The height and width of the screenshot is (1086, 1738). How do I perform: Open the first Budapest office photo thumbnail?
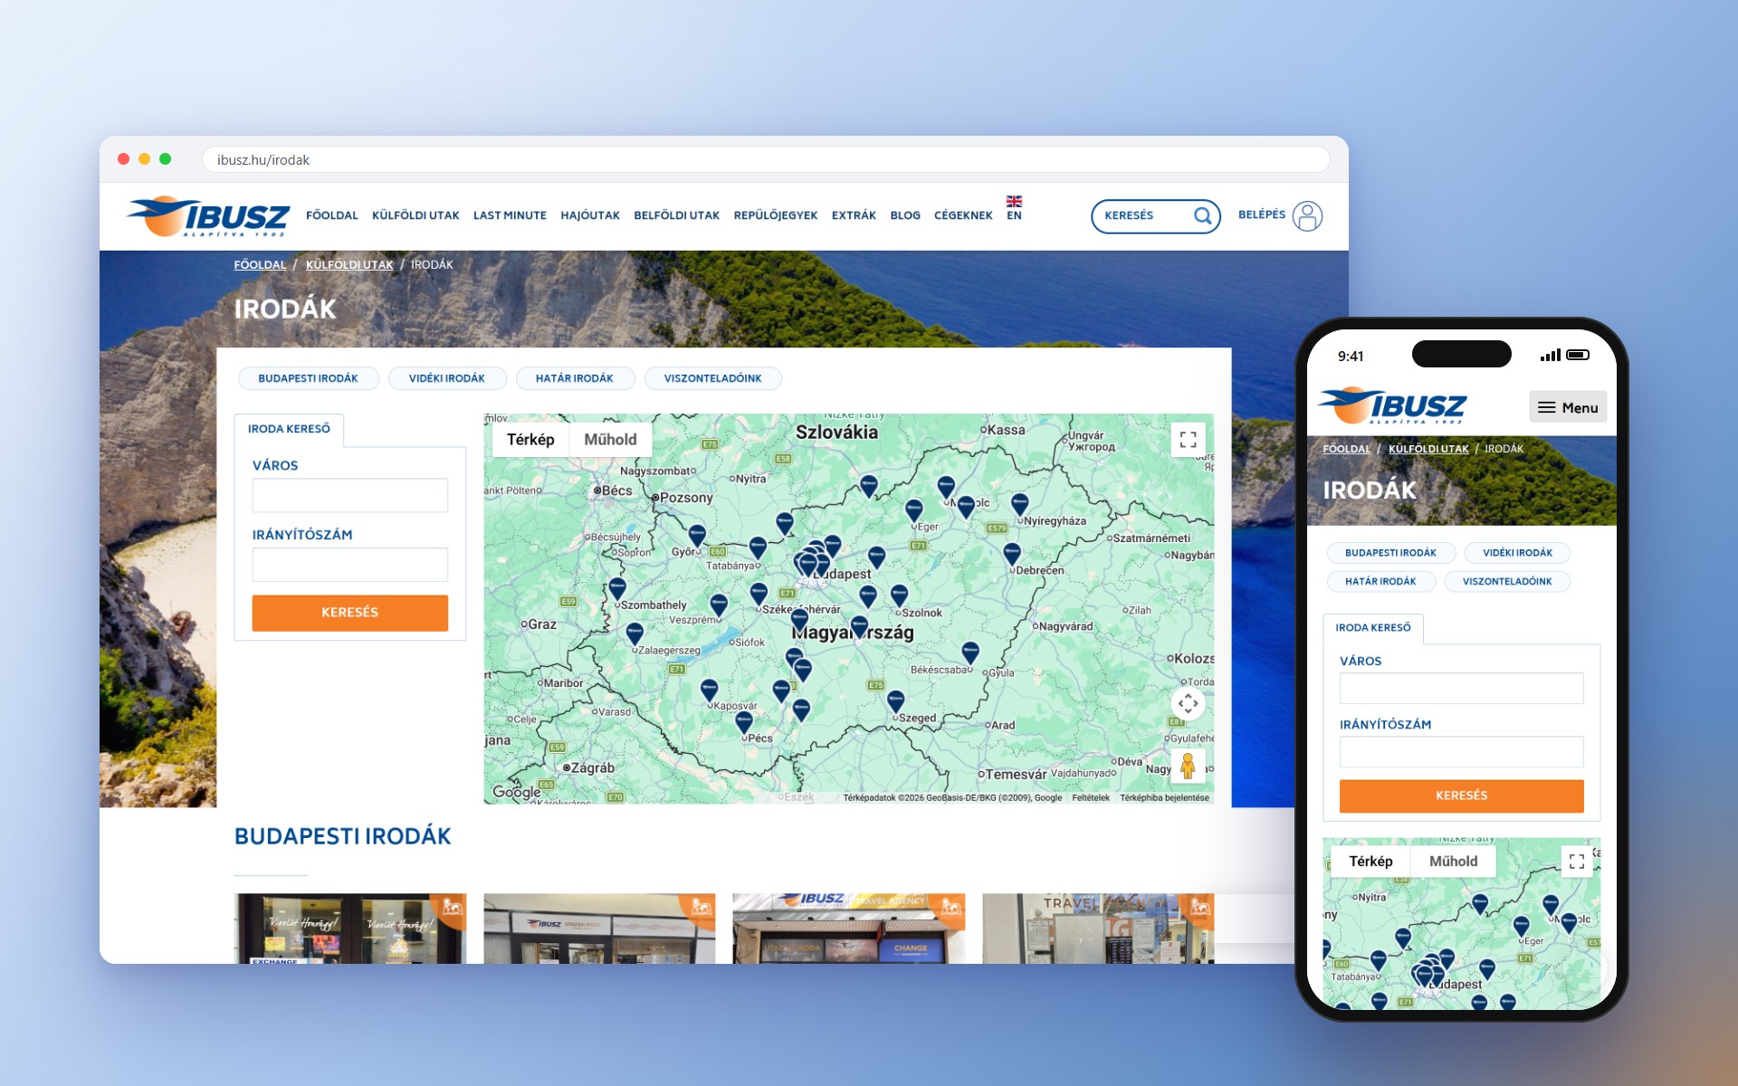(x=349, y=929)
